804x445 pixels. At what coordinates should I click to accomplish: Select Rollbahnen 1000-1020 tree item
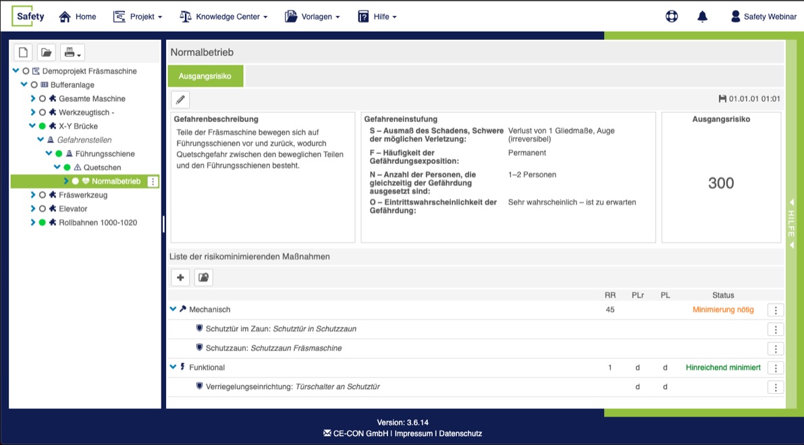pos(97,222)
